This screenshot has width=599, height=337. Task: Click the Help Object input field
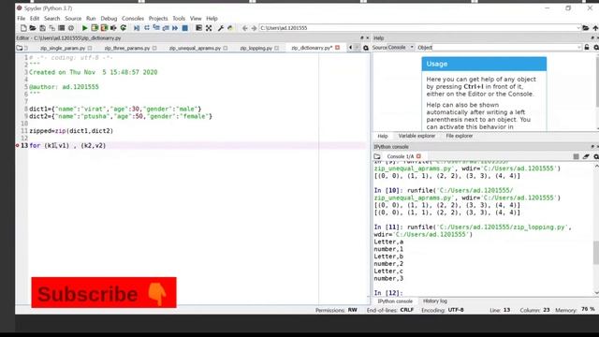504,48
